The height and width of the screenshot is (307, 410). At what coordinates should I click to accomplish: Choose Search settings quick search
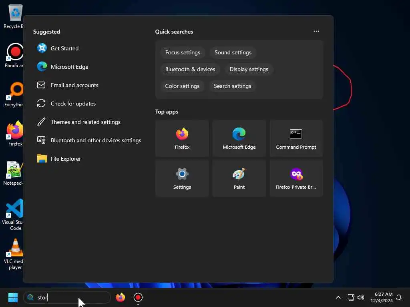(232, 86)
